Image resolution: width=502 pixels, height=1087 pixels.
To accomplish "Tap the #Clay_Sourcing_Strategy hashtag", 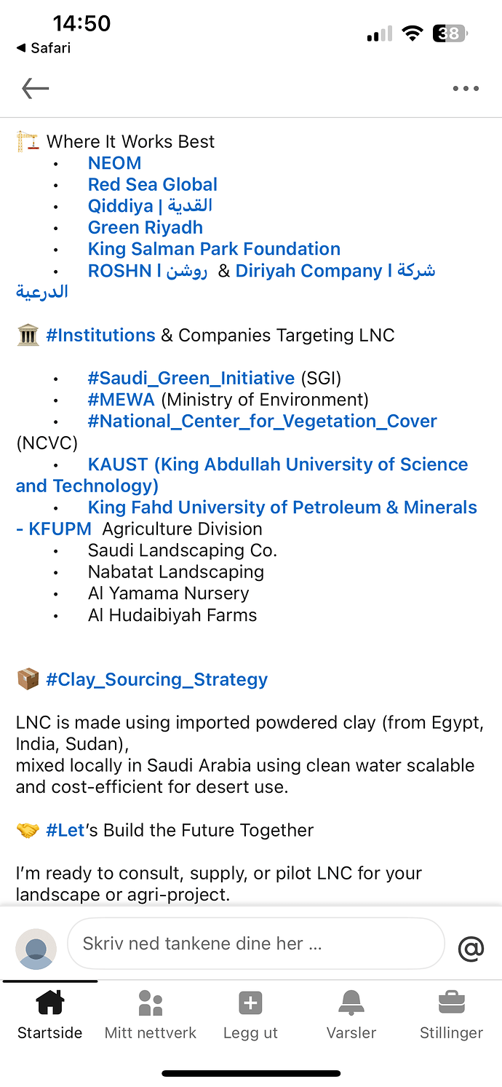I will click(156, 680).
